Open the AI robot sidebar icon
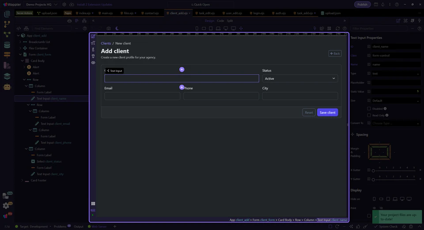The width and height of the screenshot is (424, 230). click(x=7, y=87)
